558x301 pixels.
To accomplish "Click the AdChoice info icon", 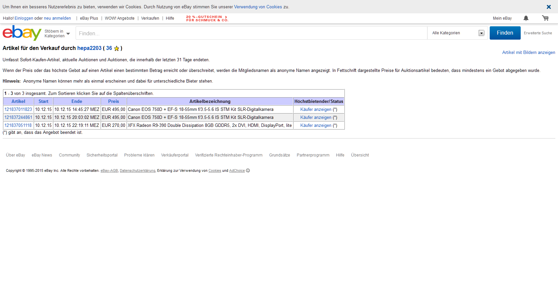I will tap(248, 171).
